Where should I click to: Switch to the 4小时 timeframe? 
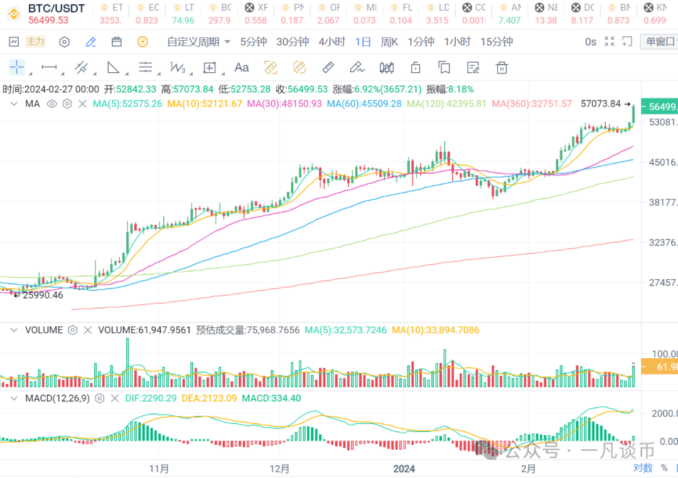point(331,42)
